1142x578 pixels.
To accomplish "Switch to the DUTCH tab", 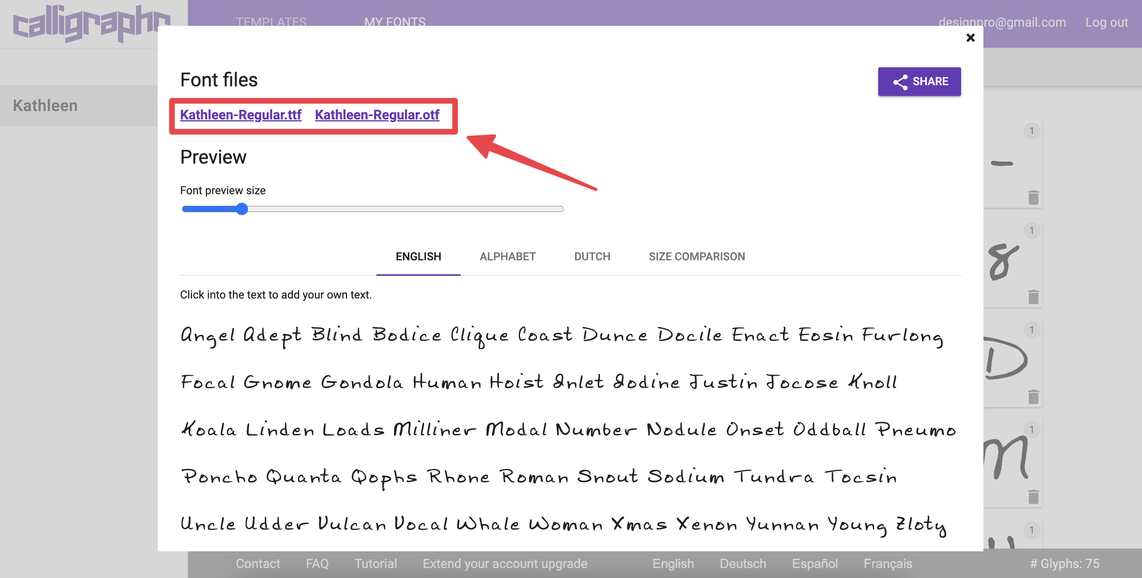I will (x=592, y=256).
